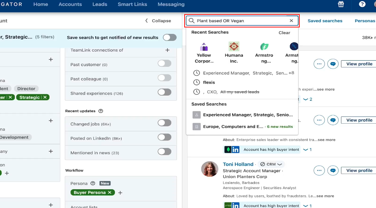The image size is (376, 208).
Task: Clear the search box with X icon
Action: 291,21
